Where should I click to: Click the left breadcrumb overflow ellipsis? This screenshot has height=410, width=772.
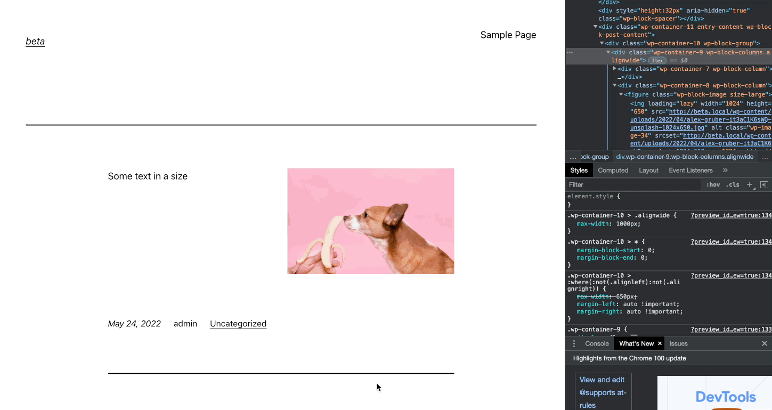click(x=573, y=157)
